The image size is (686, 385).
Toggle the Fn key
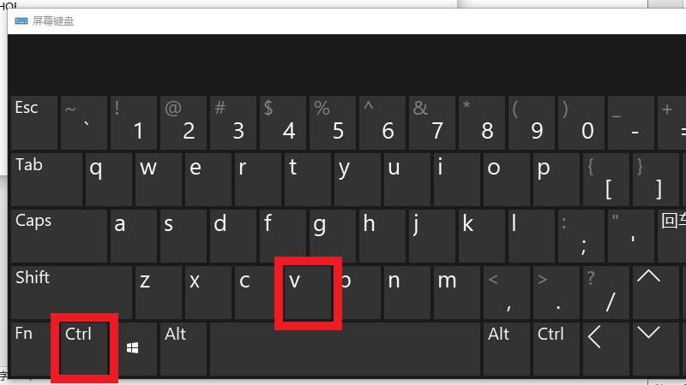[30, 349]
